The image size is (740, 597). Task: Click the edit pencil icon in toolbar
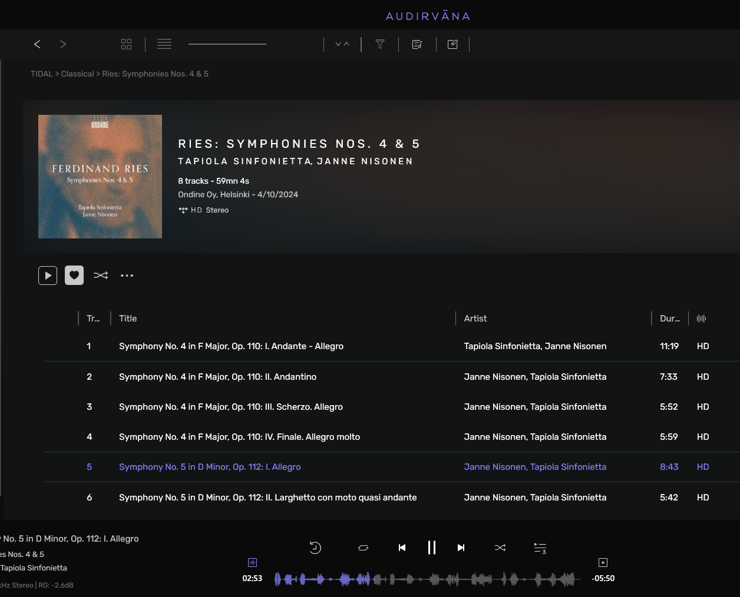click(452, 44)
